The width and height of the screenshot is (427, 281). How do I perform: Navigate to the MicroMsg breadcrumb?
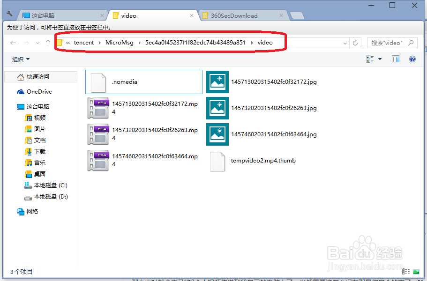tap(120, 43)
